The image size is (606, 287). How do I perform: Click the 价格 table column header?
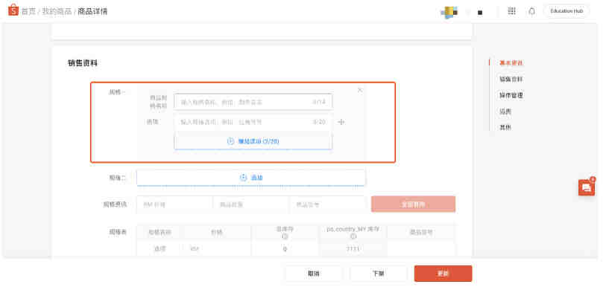217,232
